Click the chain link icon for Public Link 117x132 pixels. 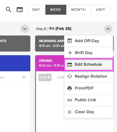(x=70, y=100)
